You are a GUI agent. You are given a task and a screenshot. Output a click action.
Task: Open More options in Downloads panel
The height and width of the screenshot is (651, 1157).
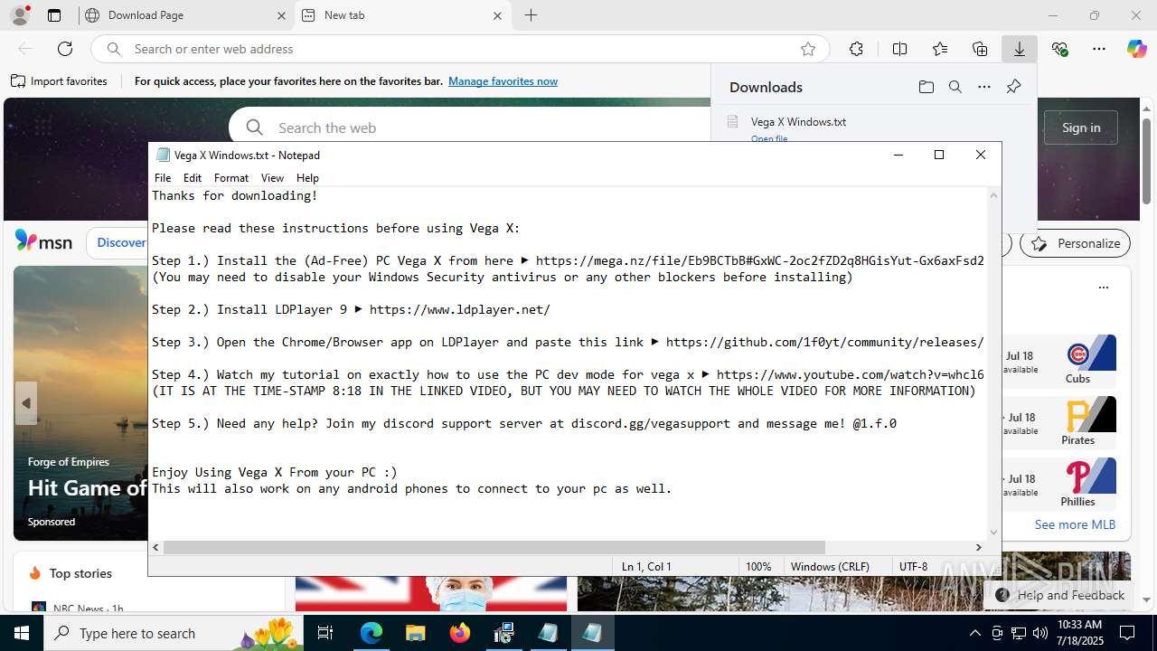coord(984,87)
